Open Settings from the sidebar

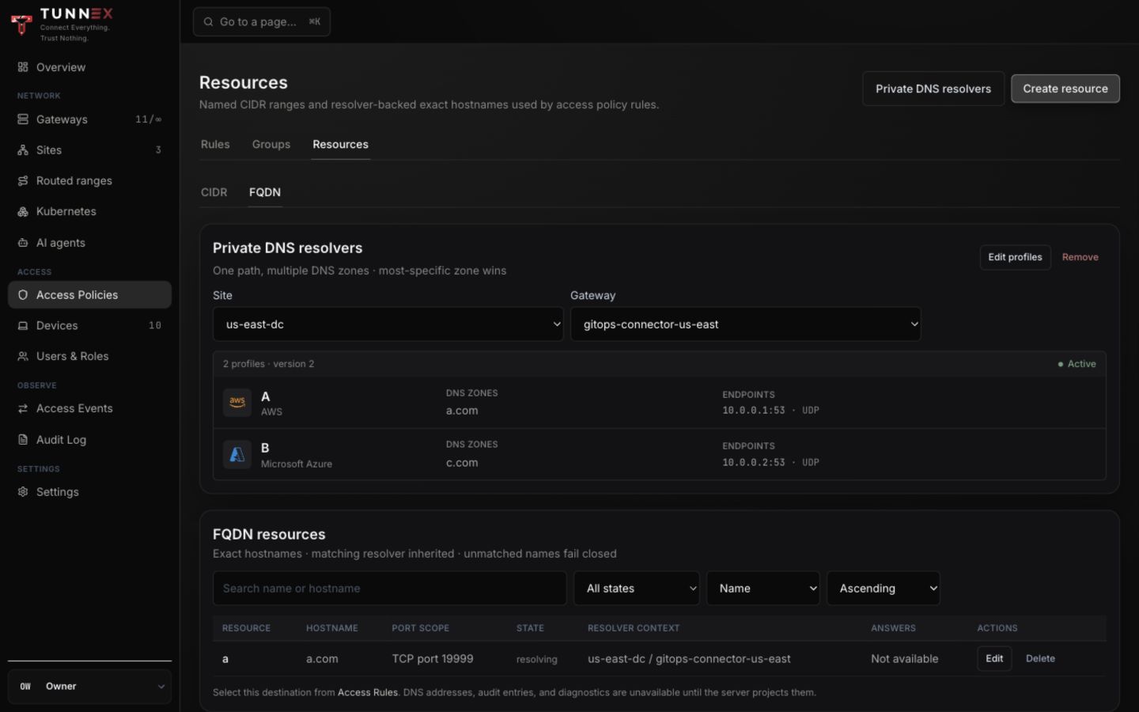tap(89, 492)
